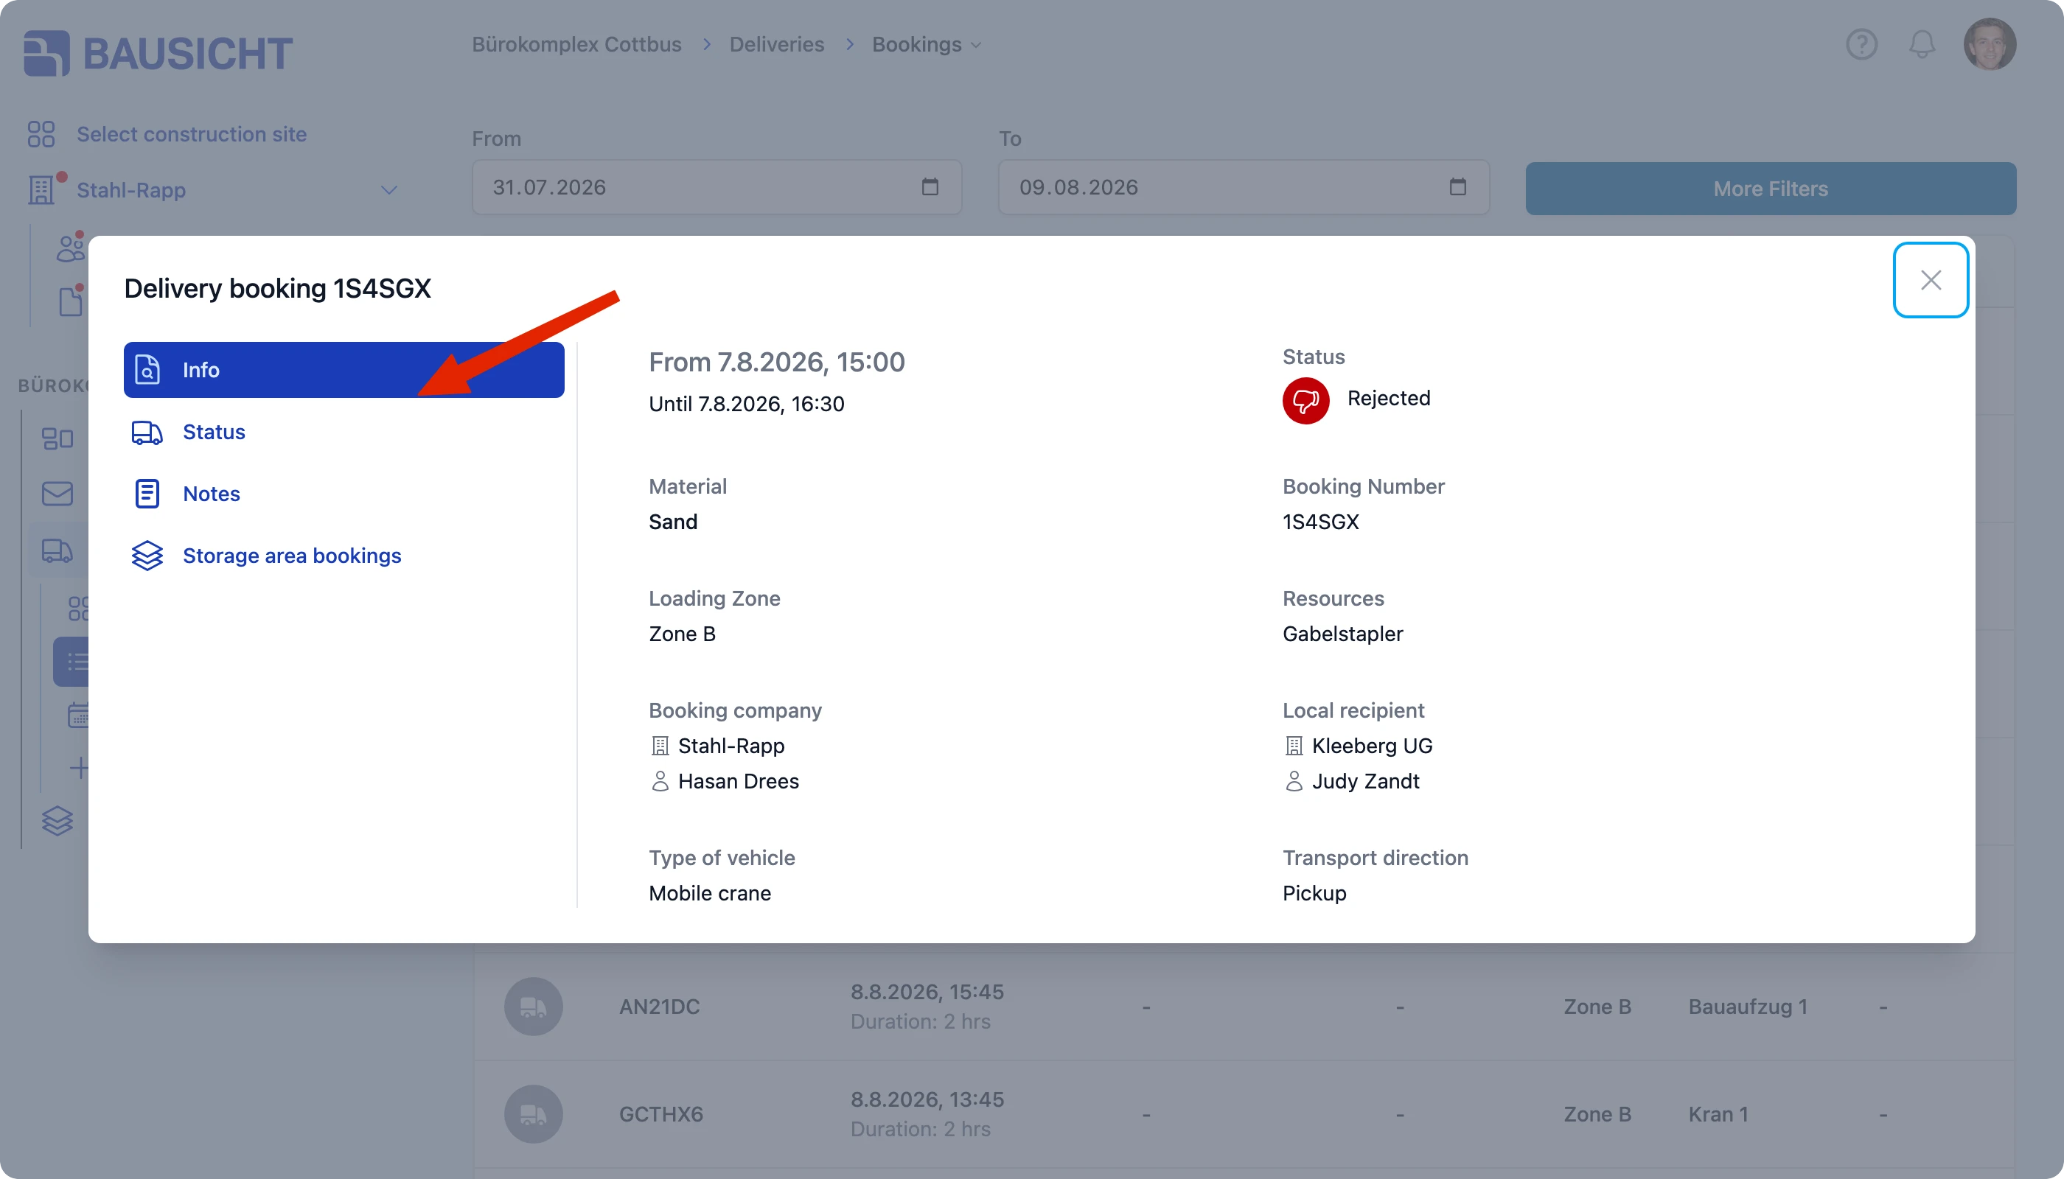Click truck icon in AN21DC row

click(x=533, y=1007)
